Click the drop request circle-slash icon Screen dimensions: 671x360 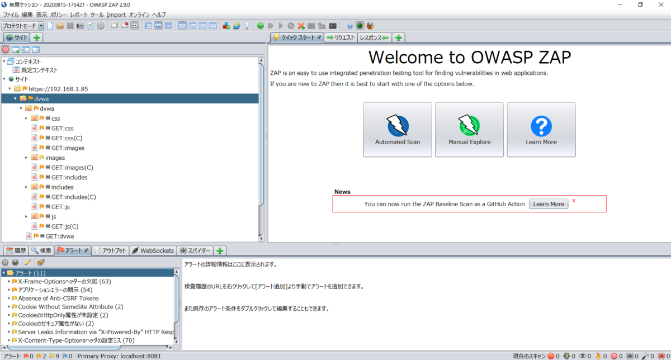(291, 26)
